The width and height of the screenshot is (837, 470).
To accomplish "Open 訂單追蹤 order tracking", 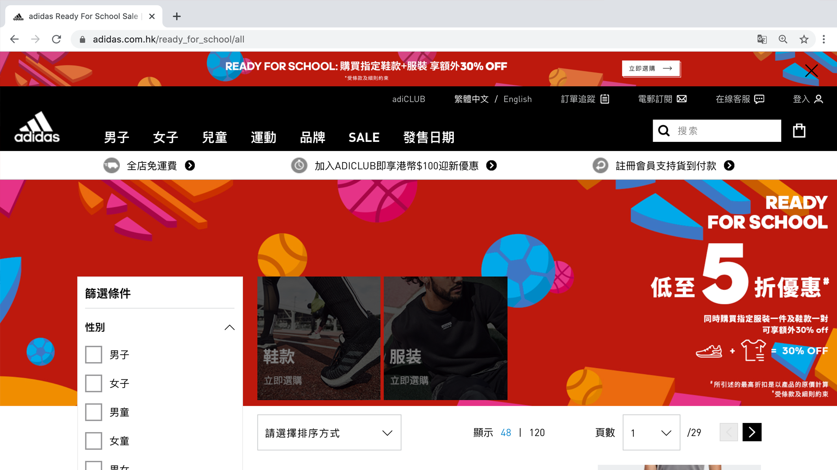I will tap(585, 99).
